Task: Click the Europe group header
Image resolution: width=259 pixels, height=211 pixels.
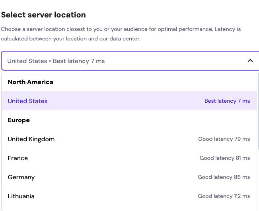Action: pyautogui.click(x=19, y=120)
